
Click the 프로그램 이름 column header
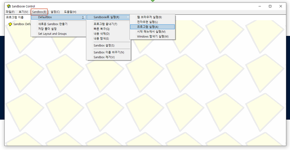coord(15,17)
